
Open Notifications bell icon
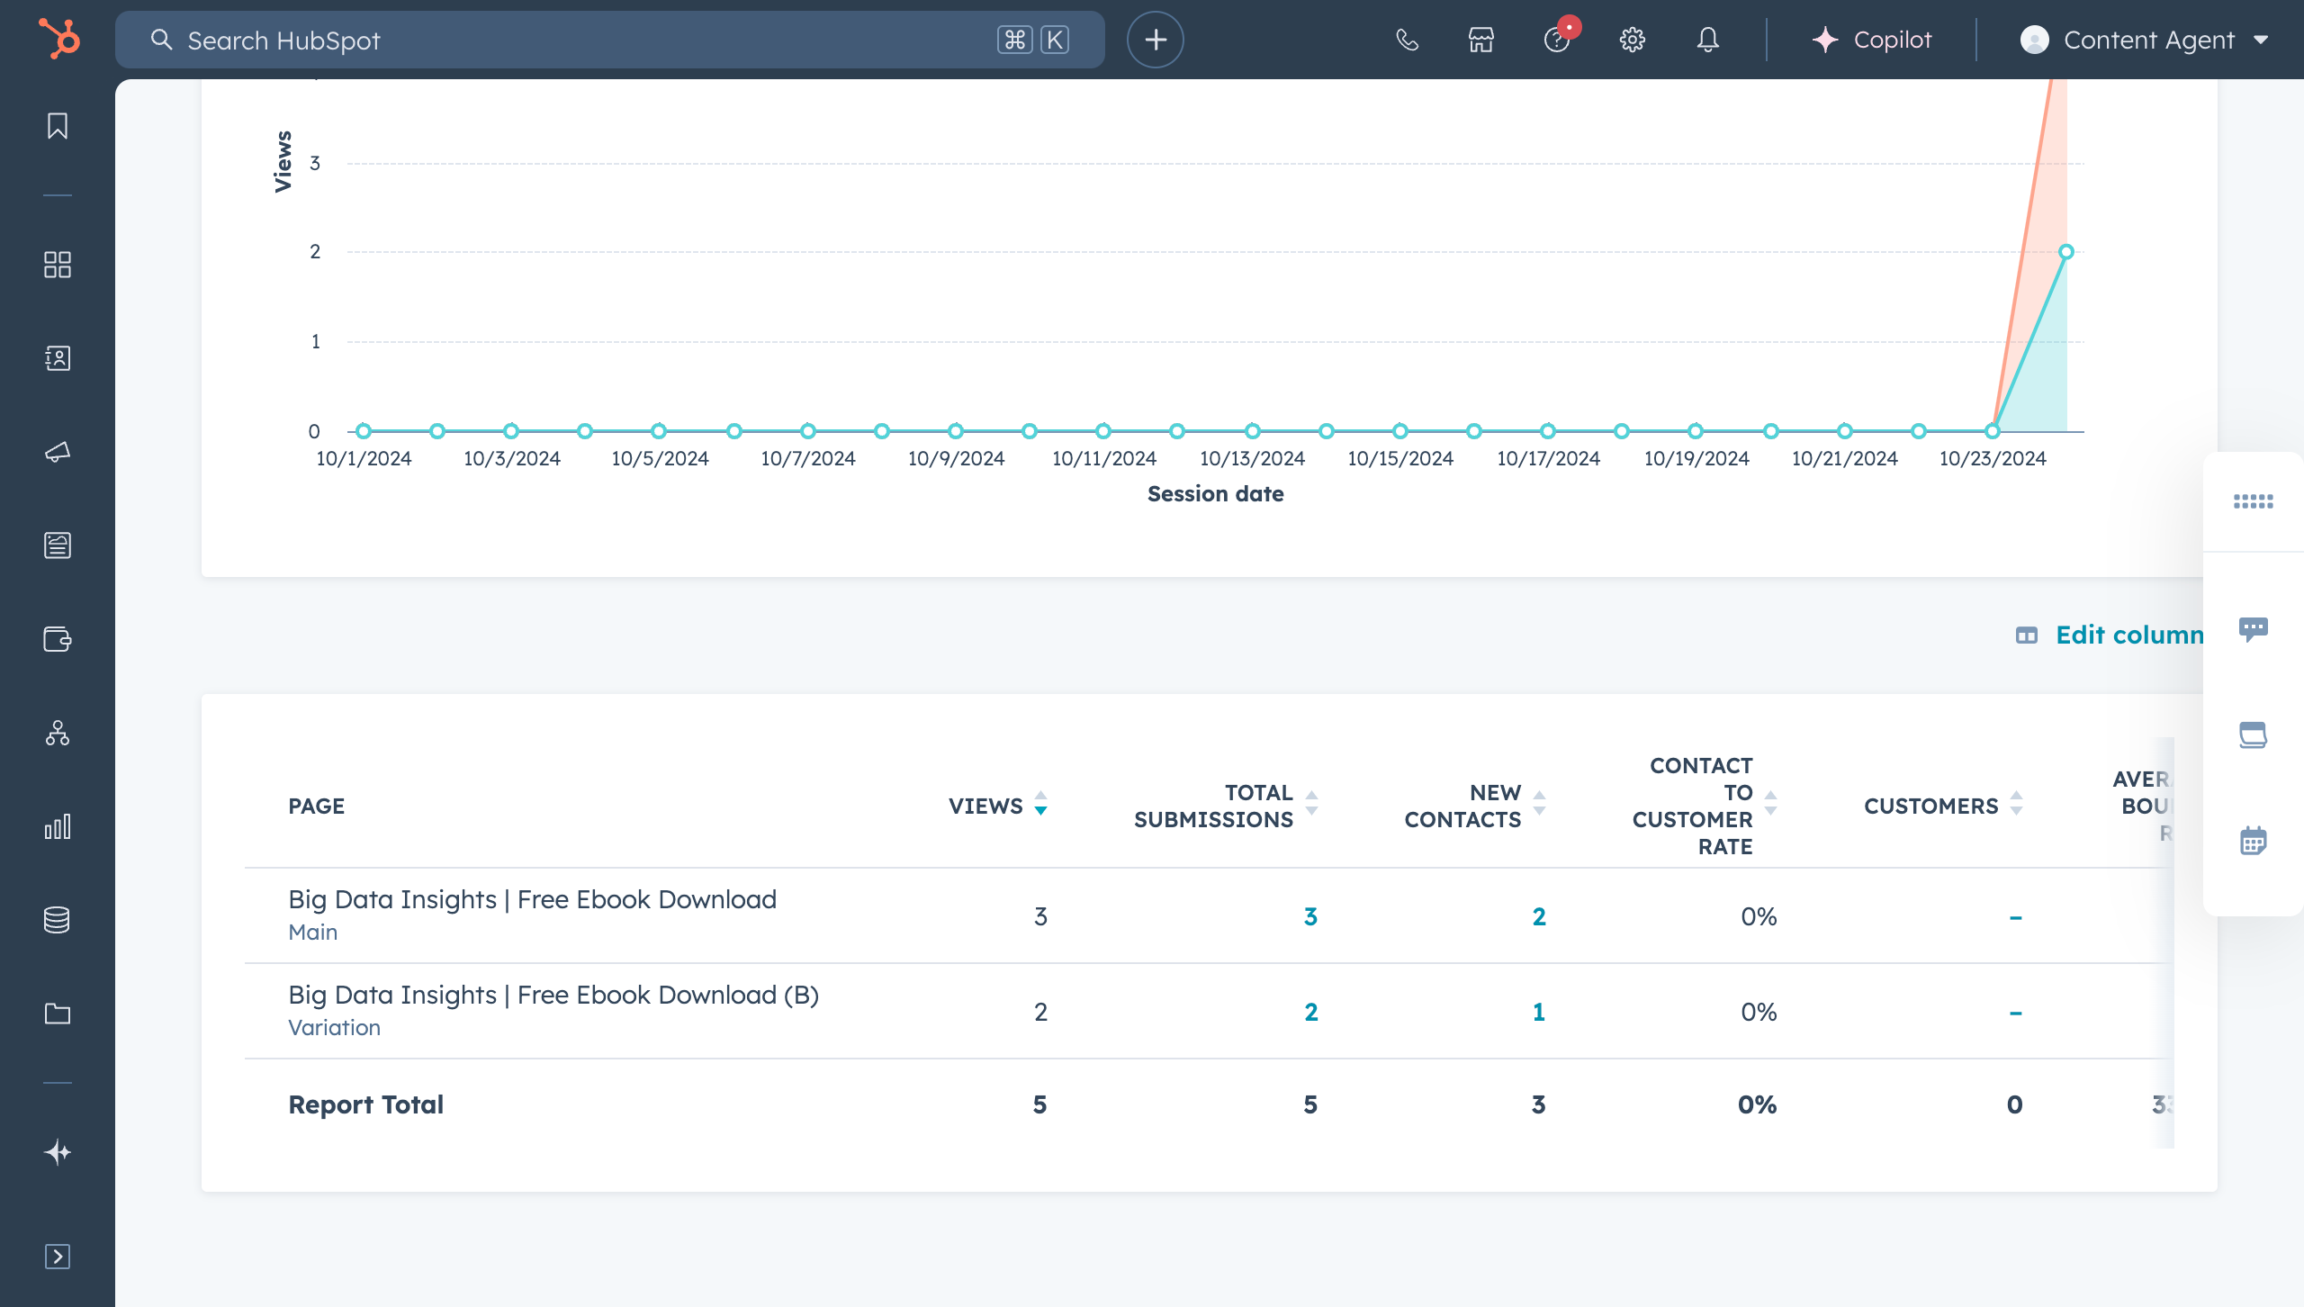pos(1708,40)
